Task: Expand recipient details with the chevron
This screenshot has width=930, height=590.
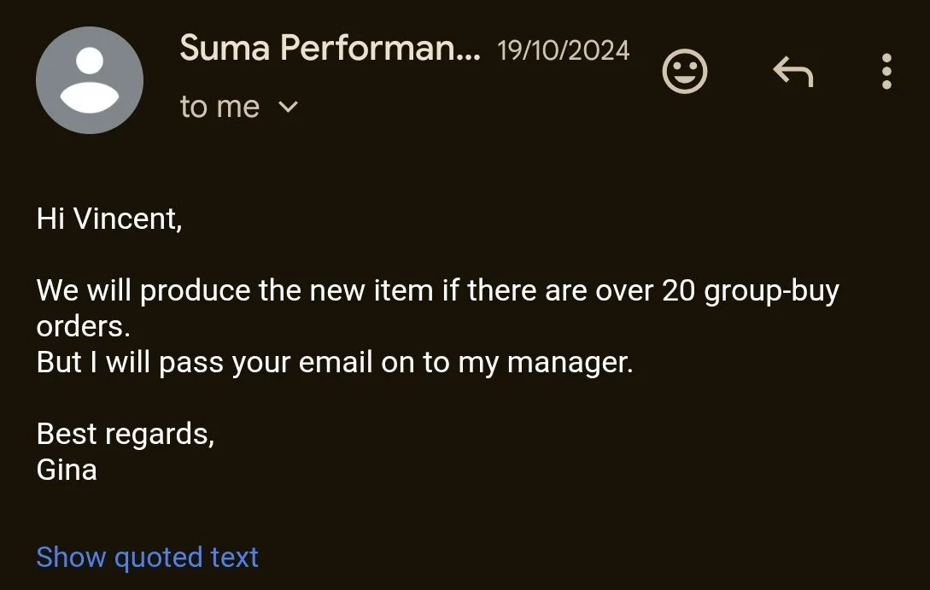Action: pyautogui.click(x=289, y=108)
